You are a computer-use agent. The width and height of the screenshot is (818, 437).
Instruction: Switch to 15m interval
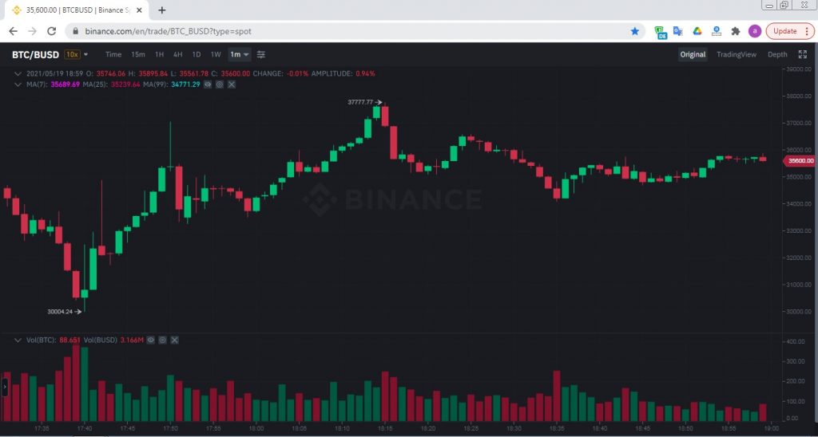[x=138, y=55]
